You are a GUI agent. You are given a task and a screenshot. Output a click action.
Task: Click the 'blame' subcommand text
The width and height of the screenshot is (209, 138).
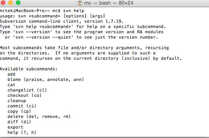(x=14, y=80)
